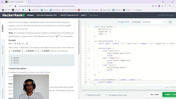Collapse the const occurrences code block

coord(89,27)
